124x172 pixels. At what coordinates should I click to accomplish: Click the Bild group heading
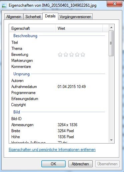point(17,112)
